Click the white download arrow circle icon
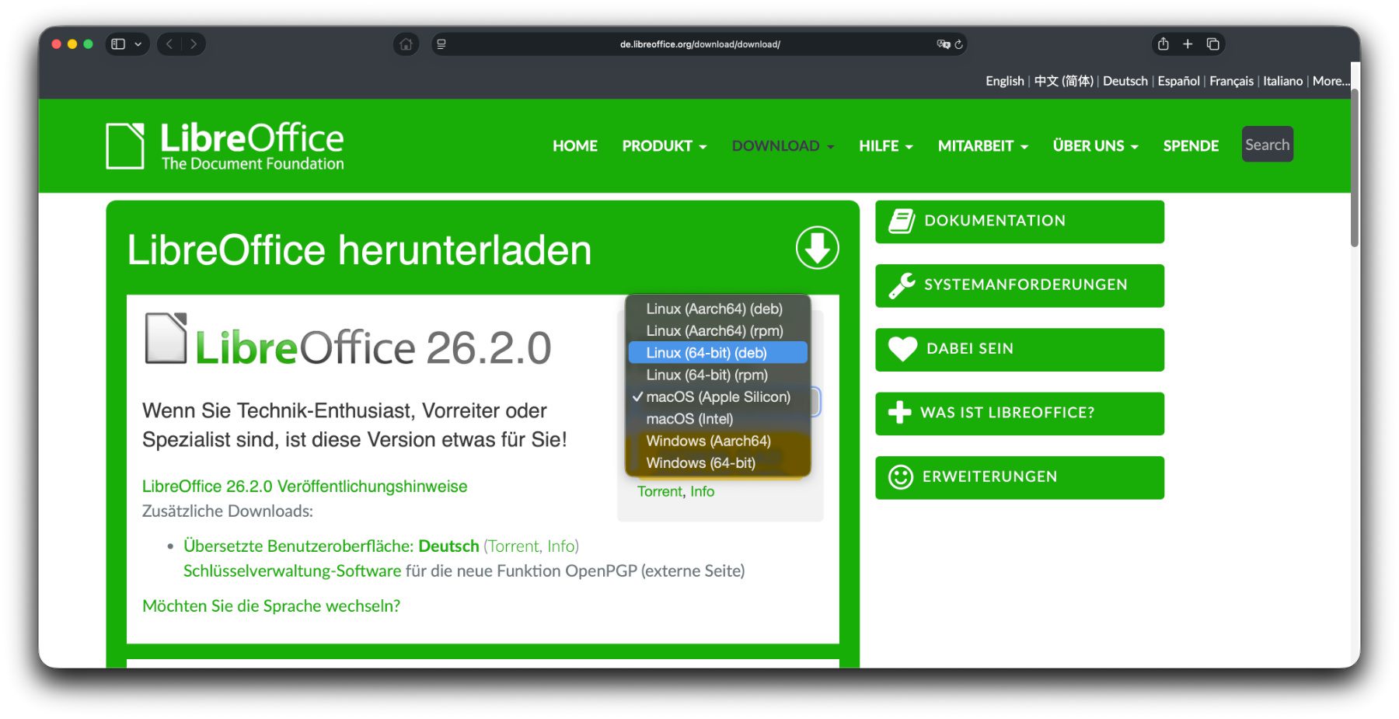 817,249
